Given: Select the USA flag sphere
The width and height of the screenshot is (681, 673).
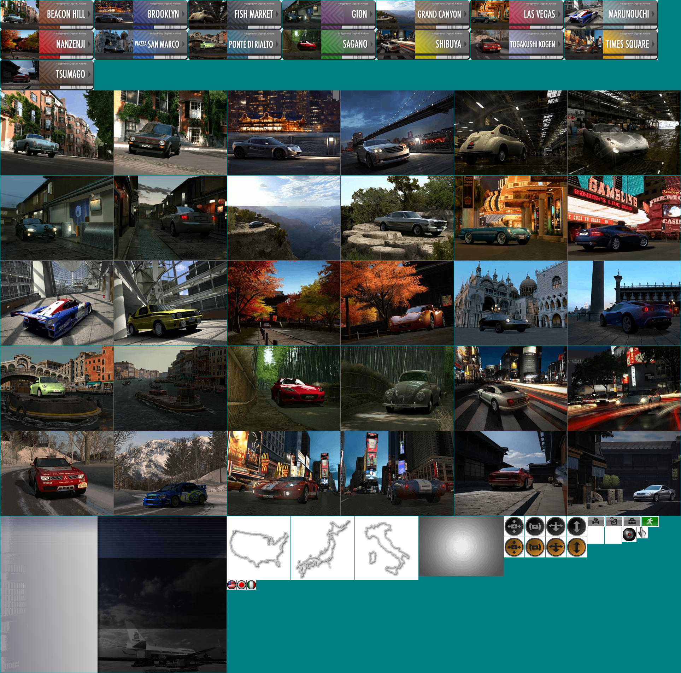Looking at the screenshot, I should point(232,585).
